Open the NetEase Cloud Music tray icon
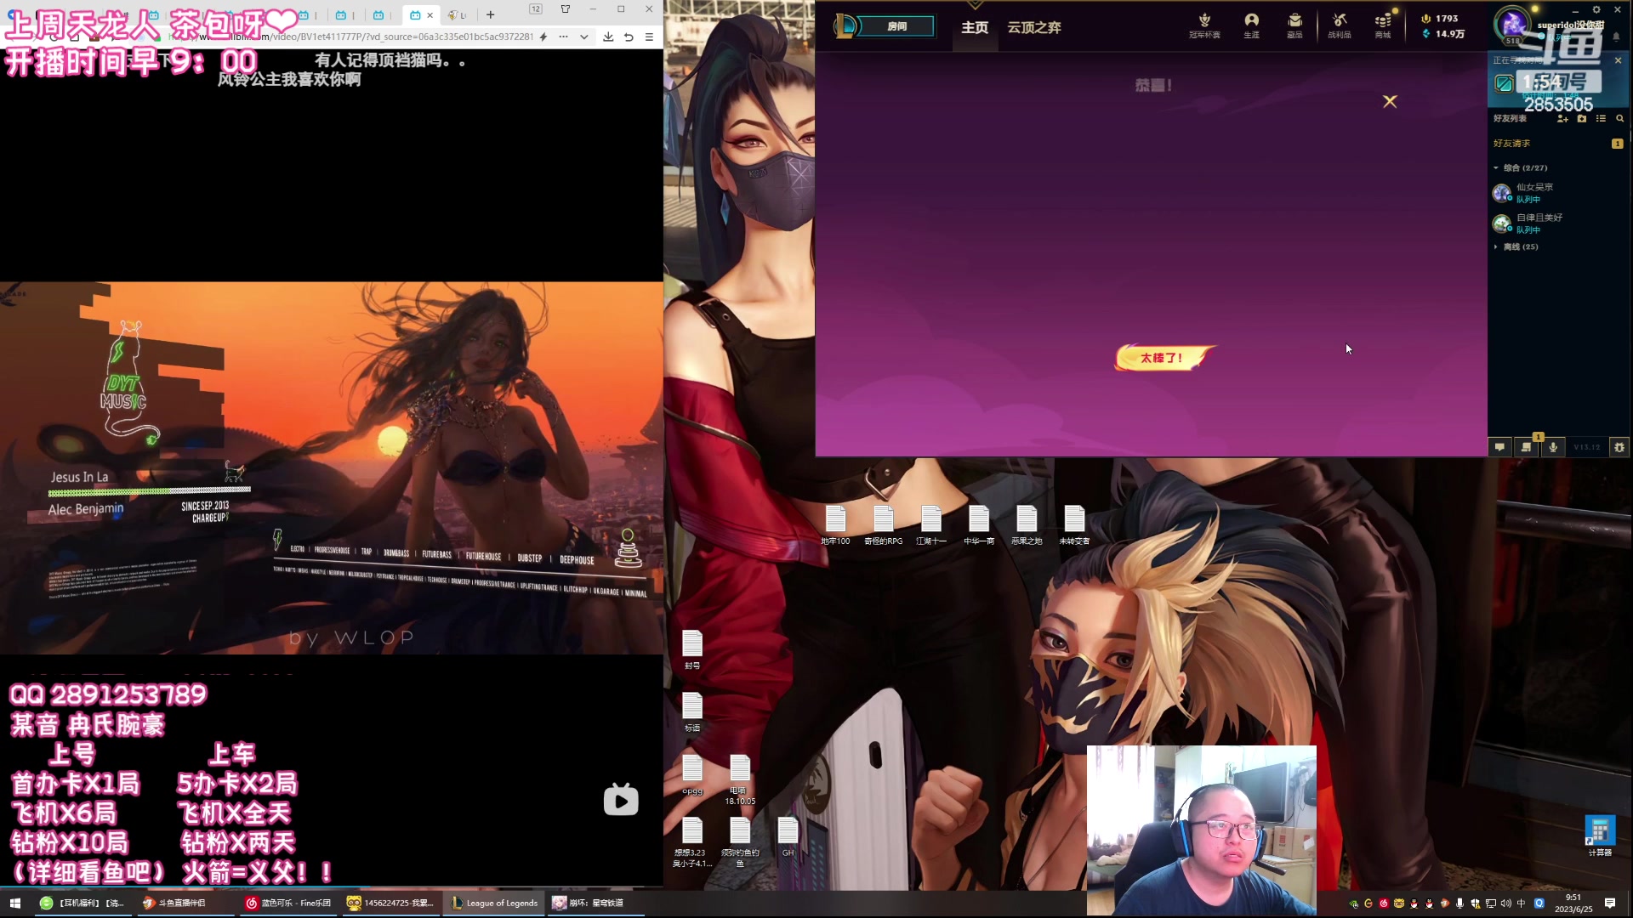The height and width of the screenshot is (918, 1633). point(1384,904)
